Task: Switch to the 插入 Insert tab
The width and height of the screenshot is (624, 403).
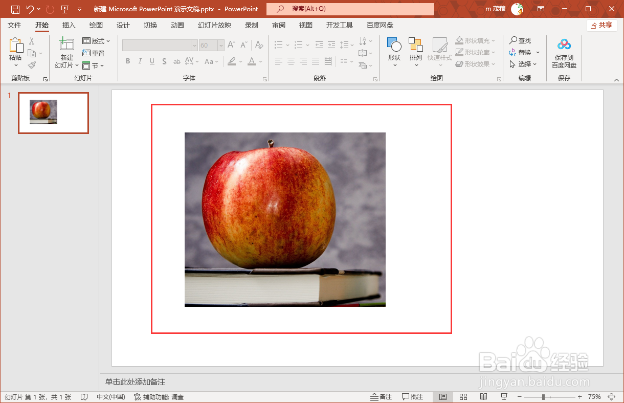Action: click(x=69, y=25)
